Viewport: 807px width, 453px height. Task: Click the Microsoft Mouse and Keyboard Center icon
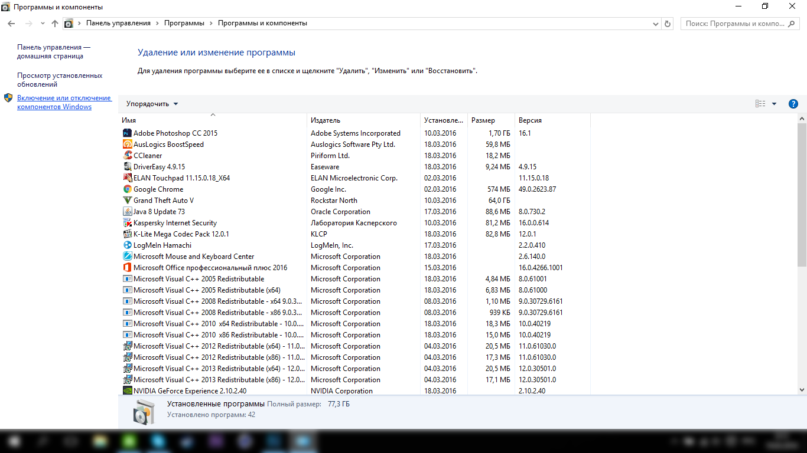point(127,257)
